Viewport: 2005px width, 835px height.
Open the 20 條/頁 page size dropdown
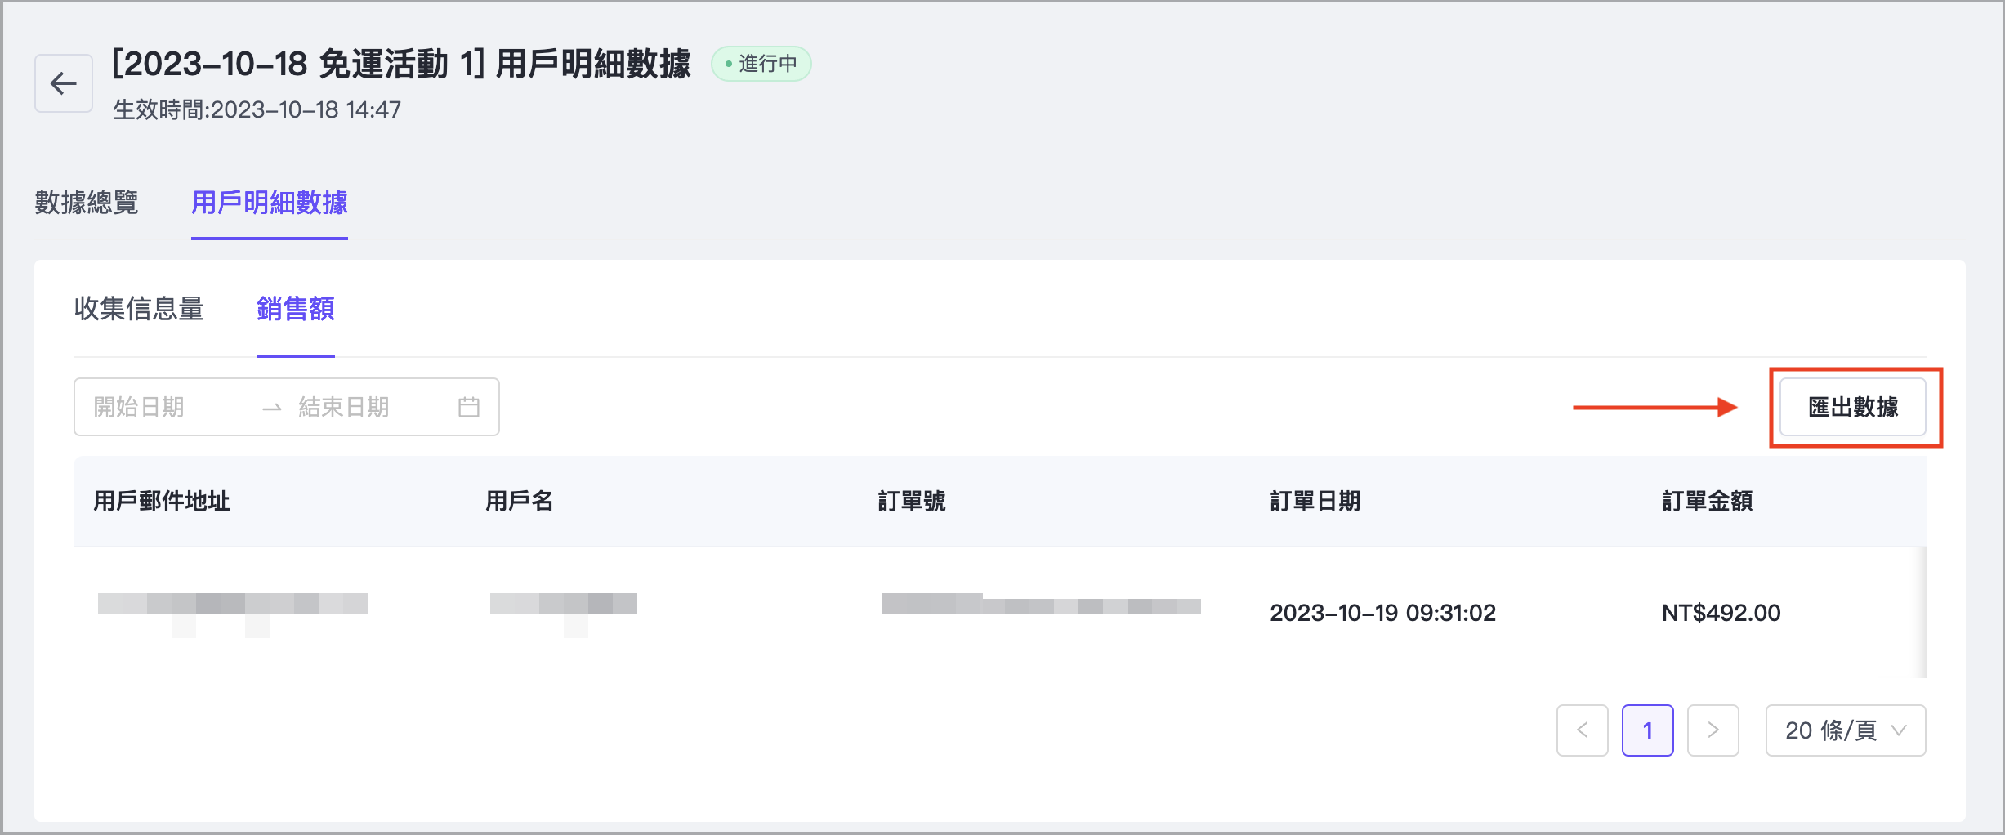[x=1845, y=730]
